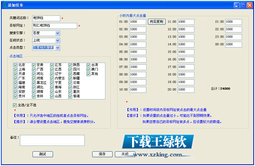Open the 搜索引擎 dropdown showing 百度

click(58, 33)
